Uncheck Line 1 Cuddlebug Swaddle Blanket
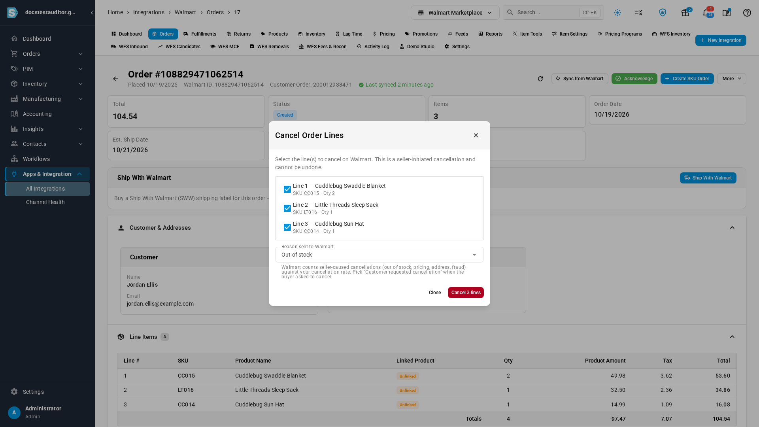This screenshot has height=427, width=759. [287, 189]
